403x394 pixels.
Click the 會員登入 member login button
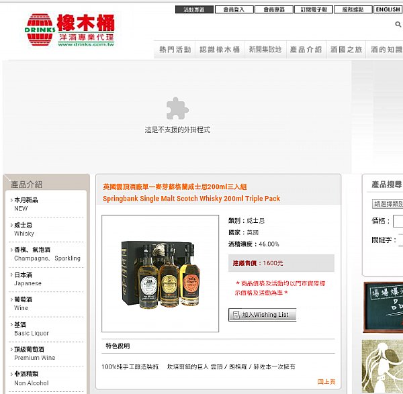[234, 9]
